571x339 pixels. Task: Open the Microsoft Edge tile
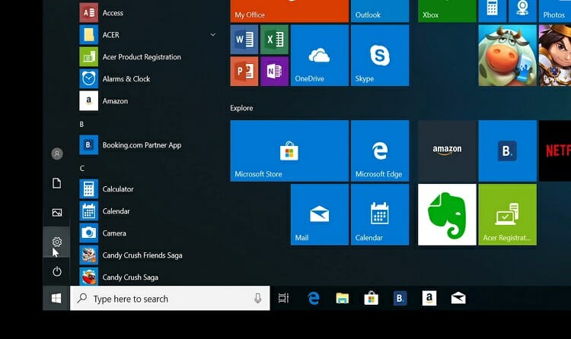tap(380, 150)
